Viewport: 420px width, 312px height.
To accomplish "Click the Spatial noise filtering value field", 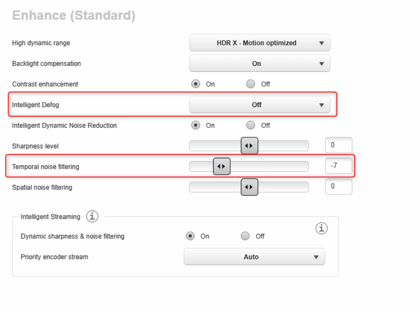I will (338, 187).
